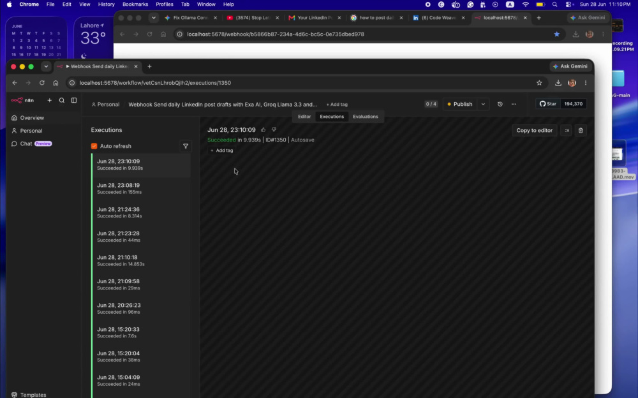The width and height of the screenshot is (638, 398).
Task: Click the Publish button
Action: [460, 104]
